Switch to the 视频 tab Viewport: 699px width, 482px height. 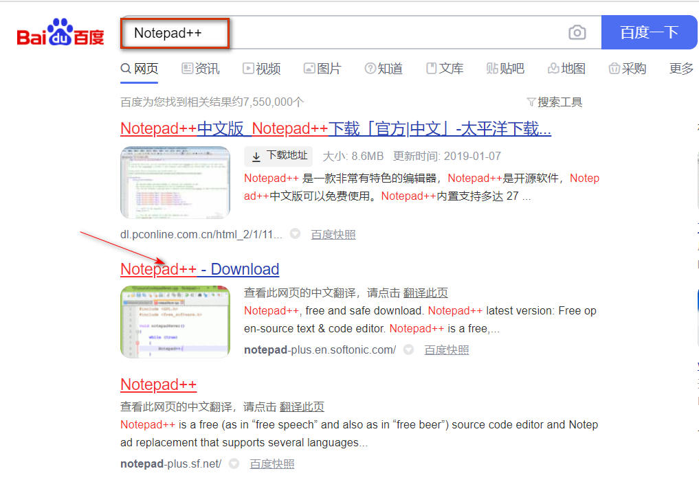[262, 69]
